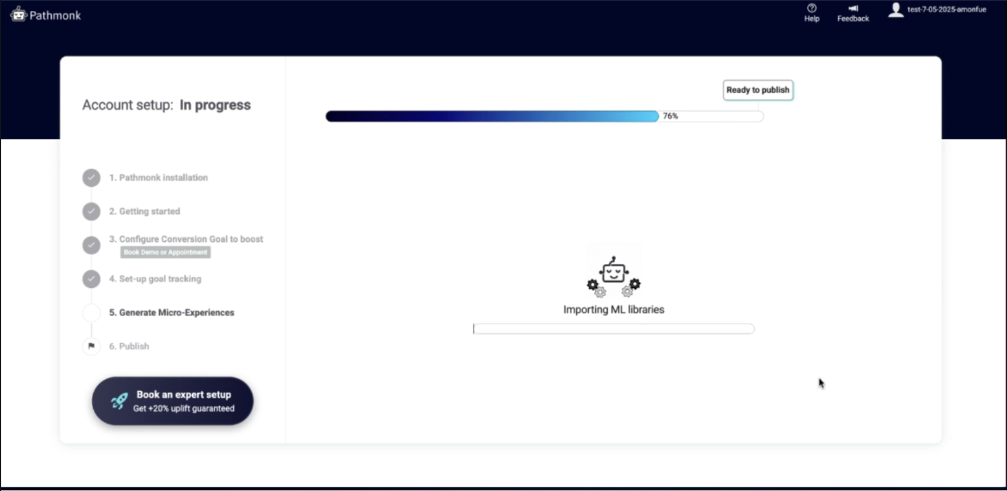Select step 3 Configure Conversion Goal to boost
This screenshot has width=1007, height=491.
point(186,239)
